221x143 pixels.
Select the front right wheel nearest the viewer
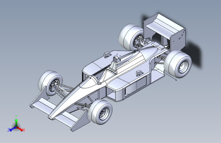[x=100, y=112]
